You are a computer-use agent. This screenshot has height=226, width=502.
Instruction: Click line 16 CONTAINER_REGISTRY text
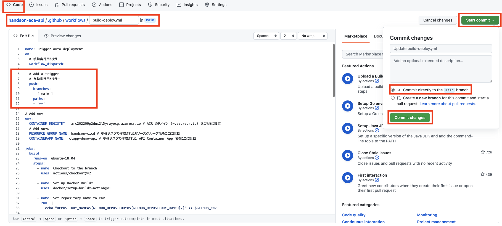[48, 124]
